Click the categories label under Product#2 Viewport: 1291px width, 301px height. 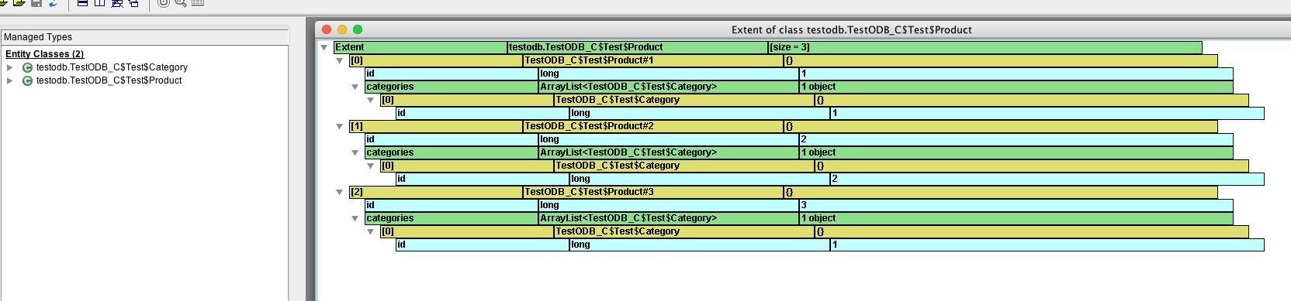pos(452,152)
